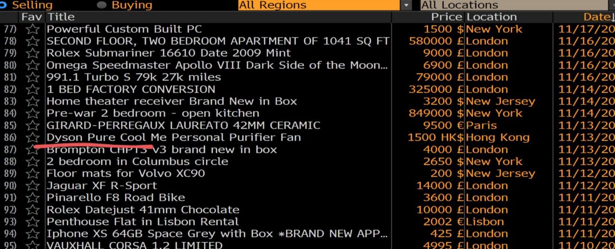Viewport: 615px width, 249px height.
Task: Star the 2 bedroom in Columbus circle listing
Action: tap(32, 162)
